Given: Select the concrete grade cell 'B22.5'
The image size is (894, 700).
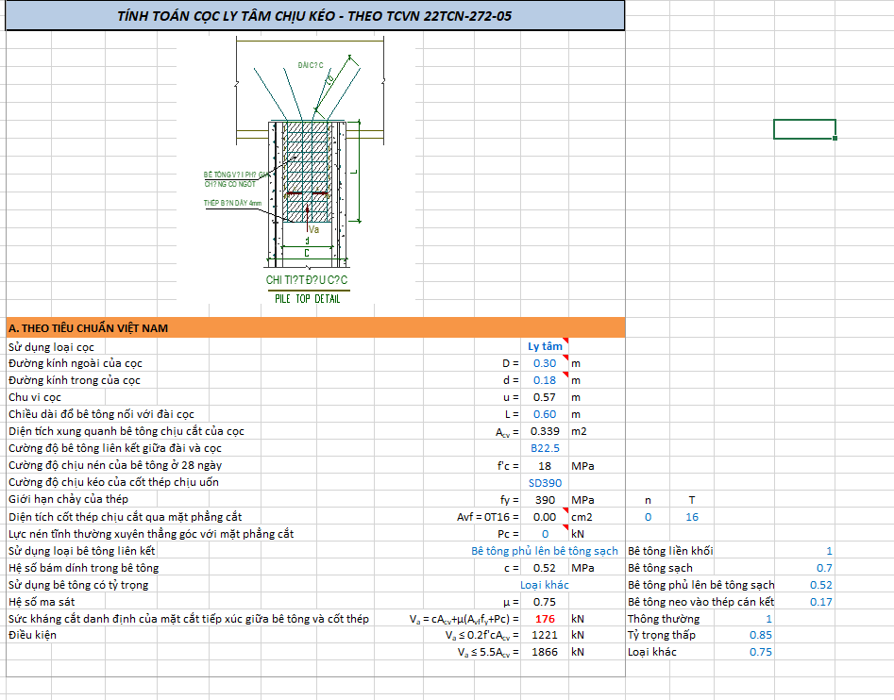Looking at the screenshot, I should point(545,448).
